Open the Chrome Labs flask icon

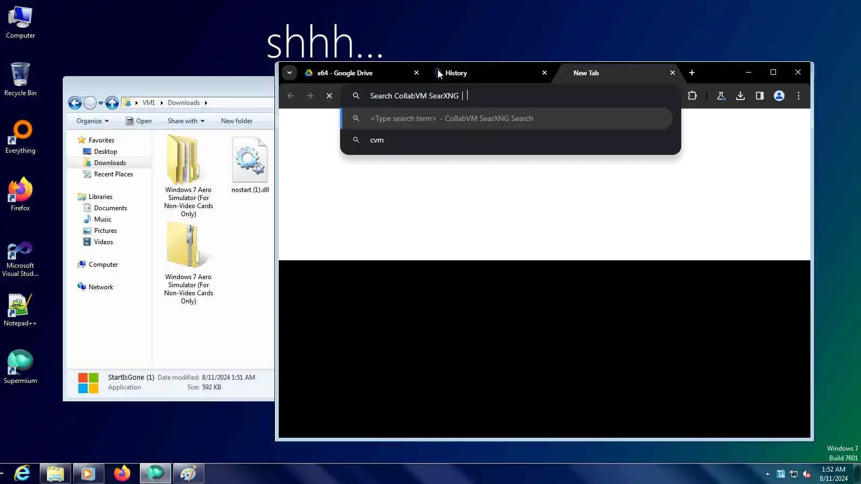(x=721, y=96)
